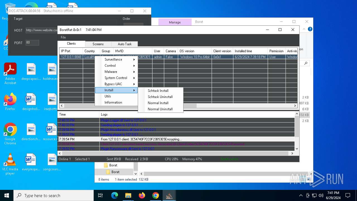The image size is (357, 201).
Task: Click the PORT field in DOS ATTACK window
Action: [32, 43]
